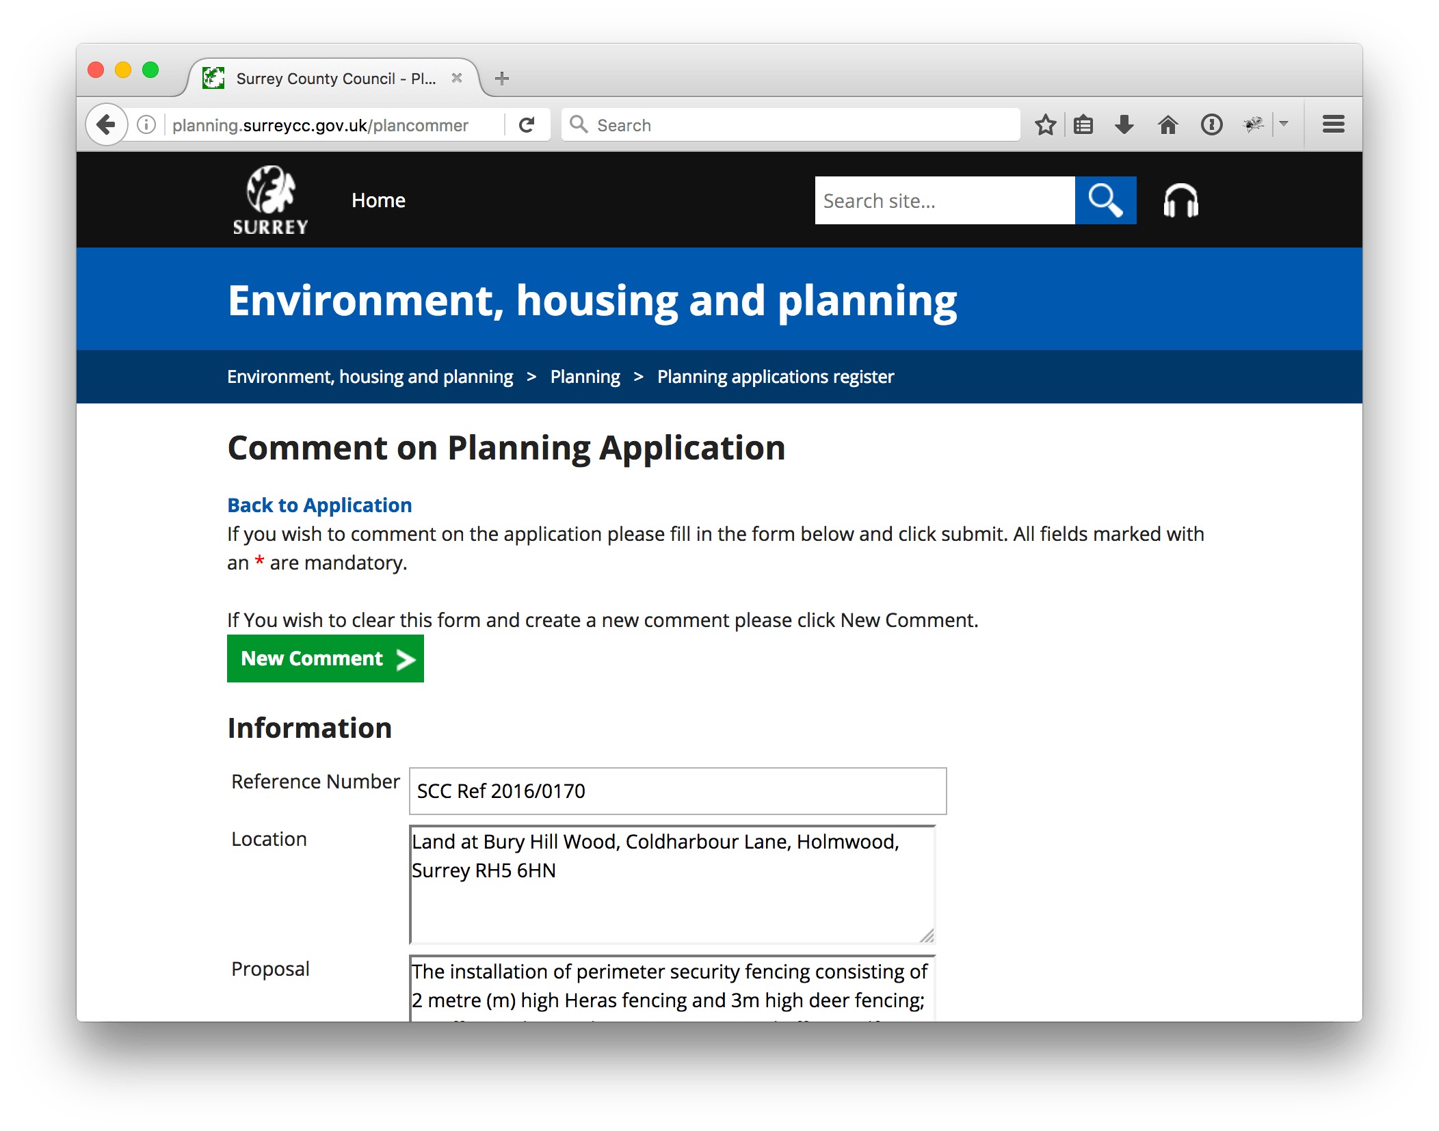Click the Surrey logo in the header
Screen dimensions: 1439x1131
pos(270,200)
